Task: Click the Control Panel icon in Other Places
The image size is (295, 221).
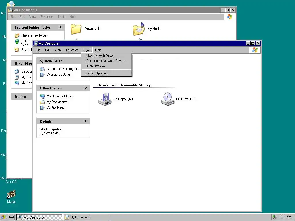Action: click(42, 108)
